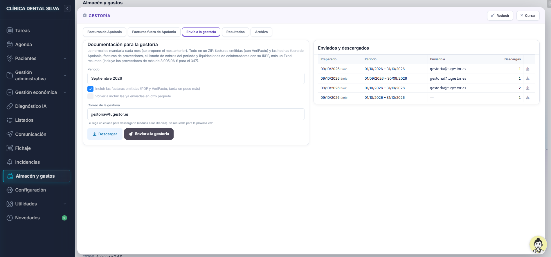Switch to Facturas fuera de Apolonia tab
Image resolution: width=551 pixels, height=257 pixels.
(154, 32)
